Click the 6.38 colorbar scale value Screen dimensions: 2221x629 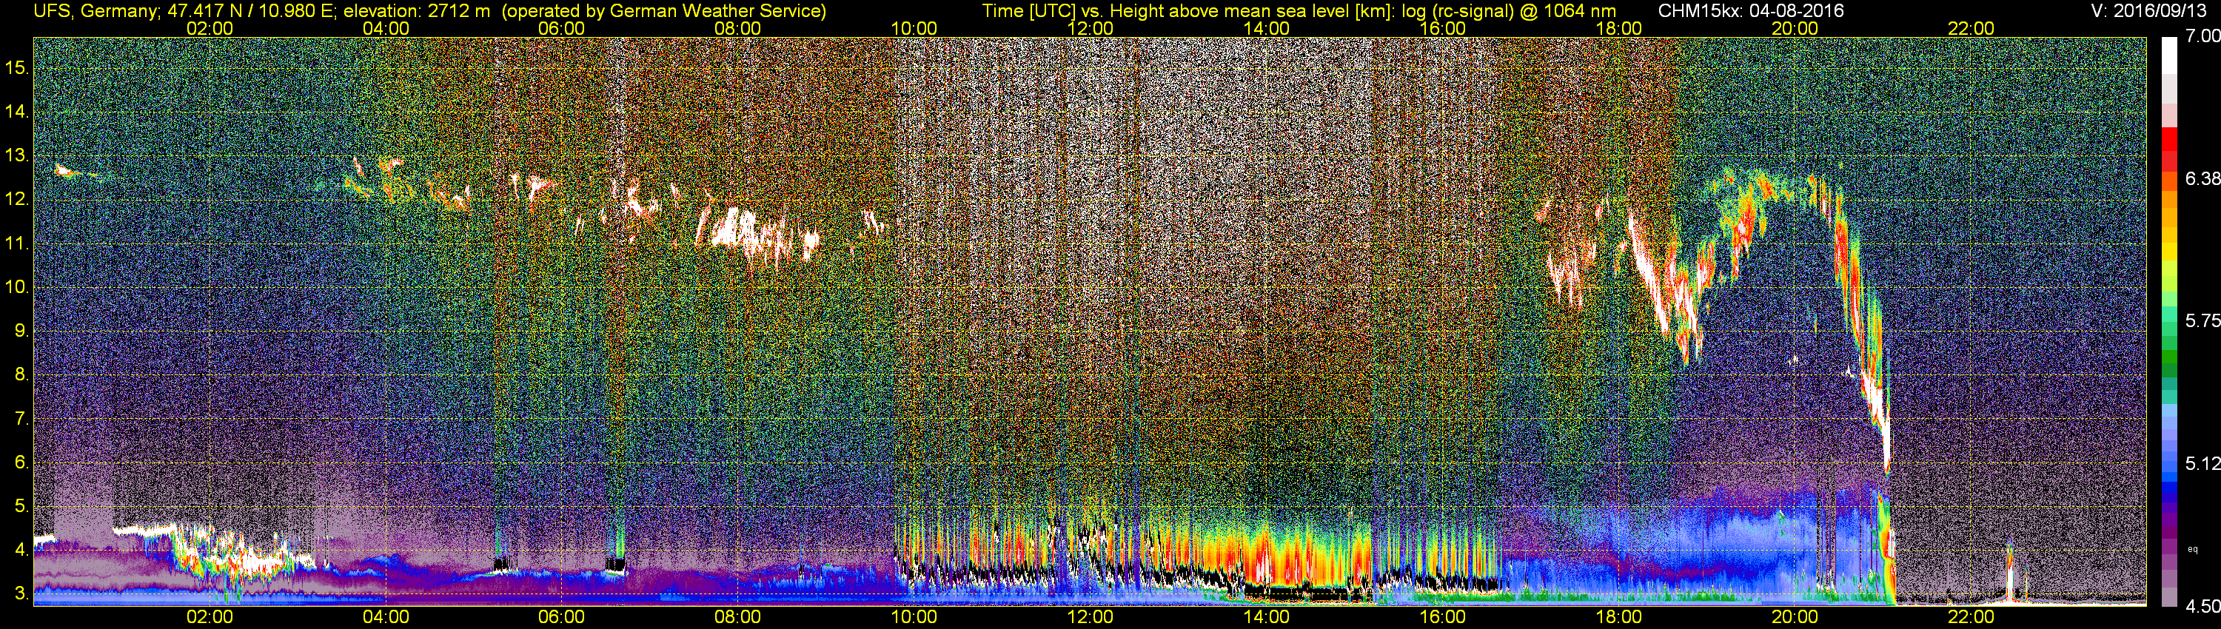[2203, 178]
